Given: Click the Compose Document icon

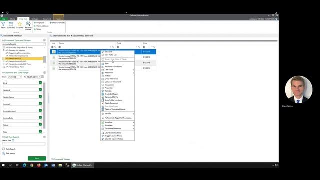Looking at the screenshot, I should (103, 82).
